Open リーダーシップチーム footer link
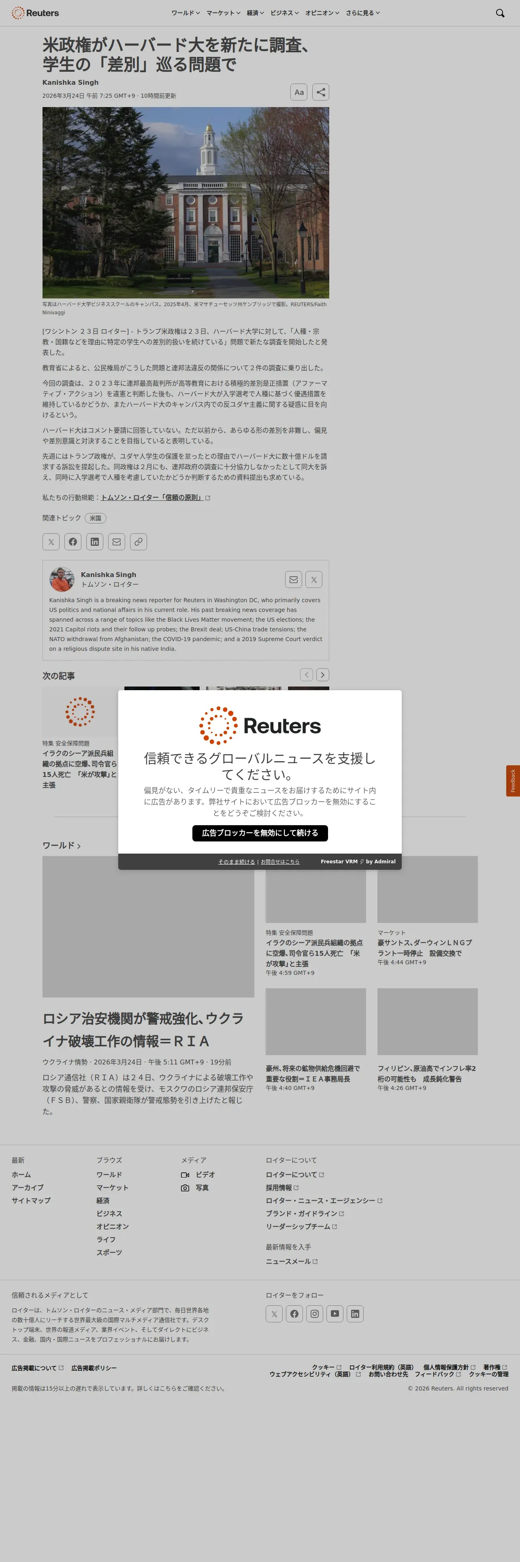Screen dimensions: 520x1562 301,1227
